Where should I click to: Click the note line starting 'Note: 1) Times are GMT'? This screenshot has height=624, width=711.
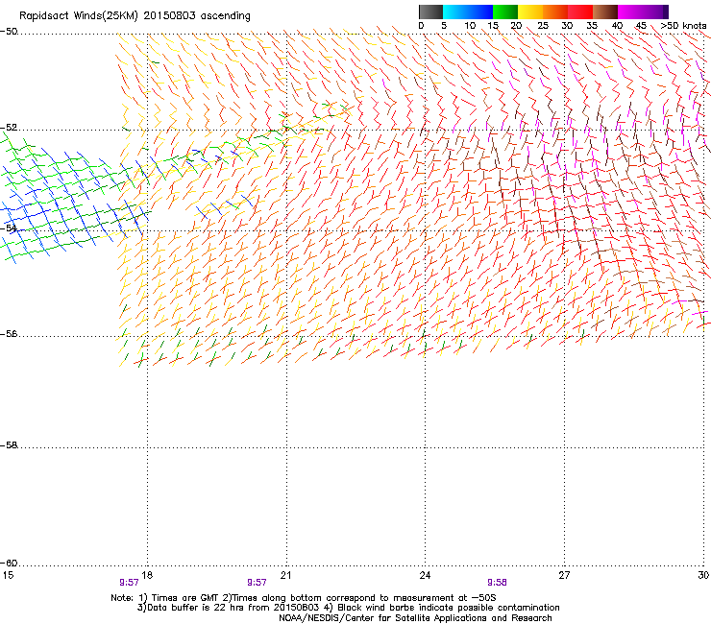304,598
